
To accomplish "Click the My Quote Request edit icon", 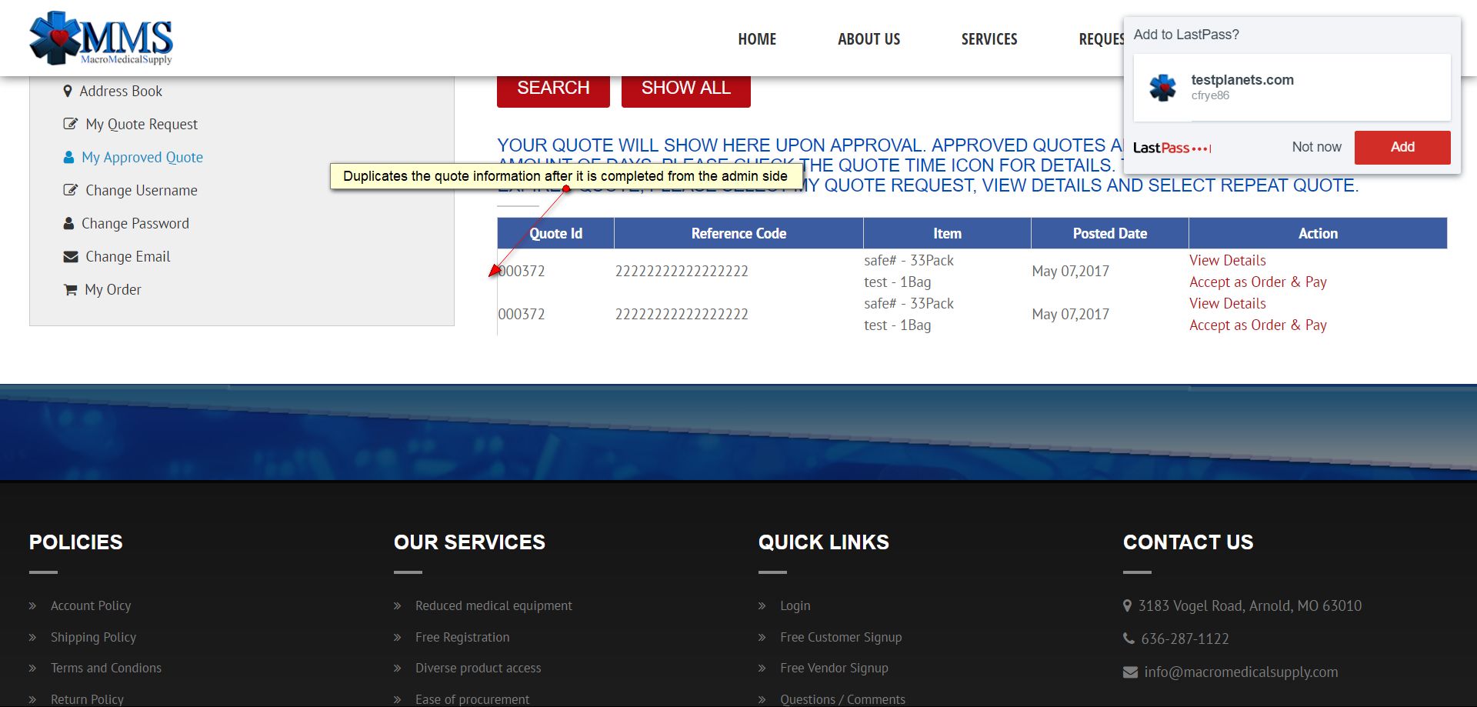I will click(x=71, y=124).
